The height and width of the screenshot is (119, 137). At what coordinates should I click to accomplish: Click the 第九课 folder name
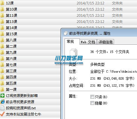(x=11, y=53)
